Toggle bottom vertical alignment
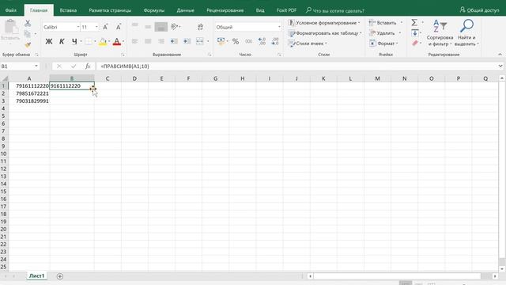This screenshot has width=506, height=285. coord(160,26)
